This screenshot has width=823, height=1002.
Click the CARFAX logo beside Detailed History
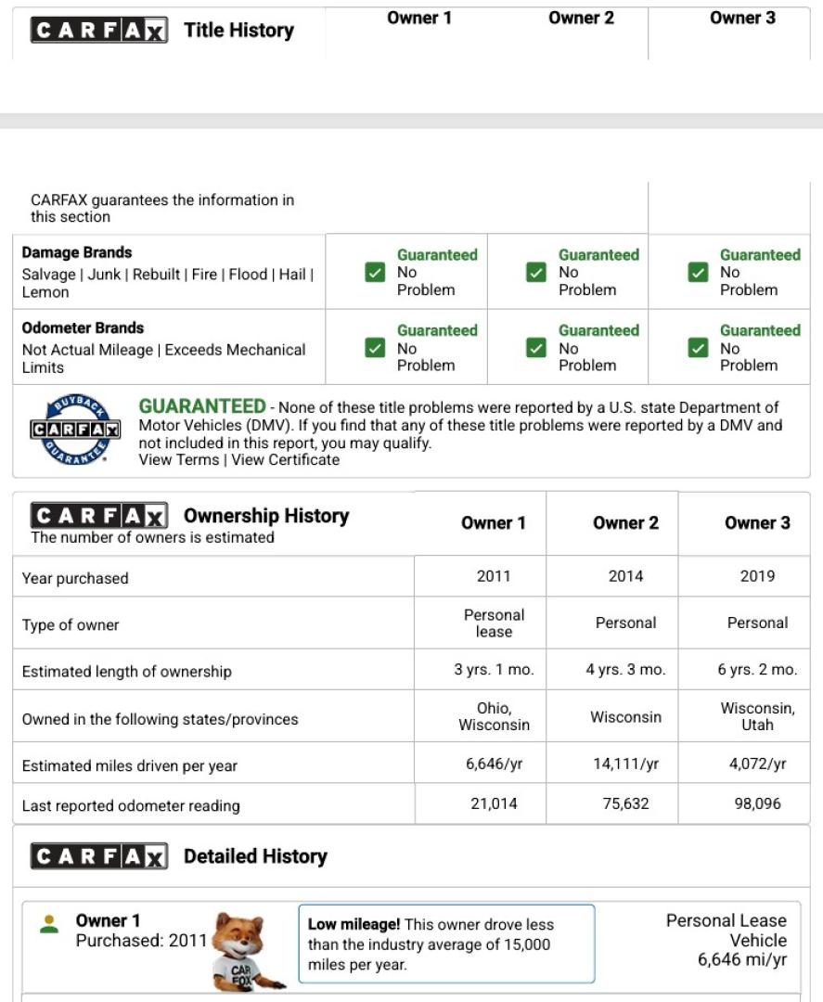[99, 856]
